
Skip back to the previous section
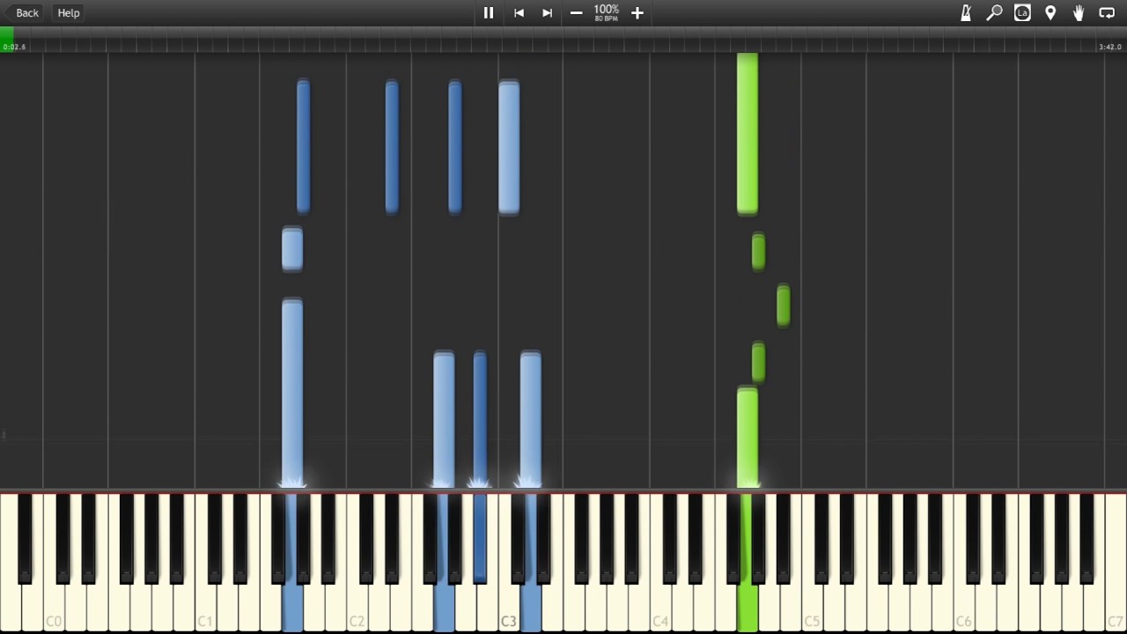click(519, 12)
